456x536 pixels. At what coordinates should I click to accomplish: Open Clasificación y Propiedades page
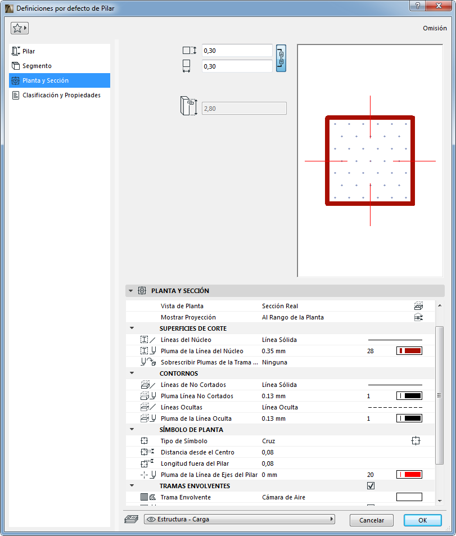coord(60,96)
